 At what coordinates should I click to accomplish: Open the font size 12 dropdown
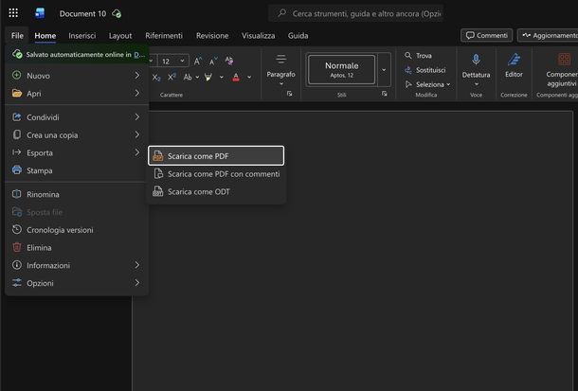(x=172, y=62)
